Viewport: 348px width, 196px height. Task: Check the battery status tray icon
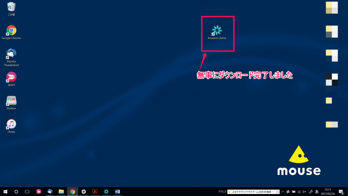(x=293, y=192)
